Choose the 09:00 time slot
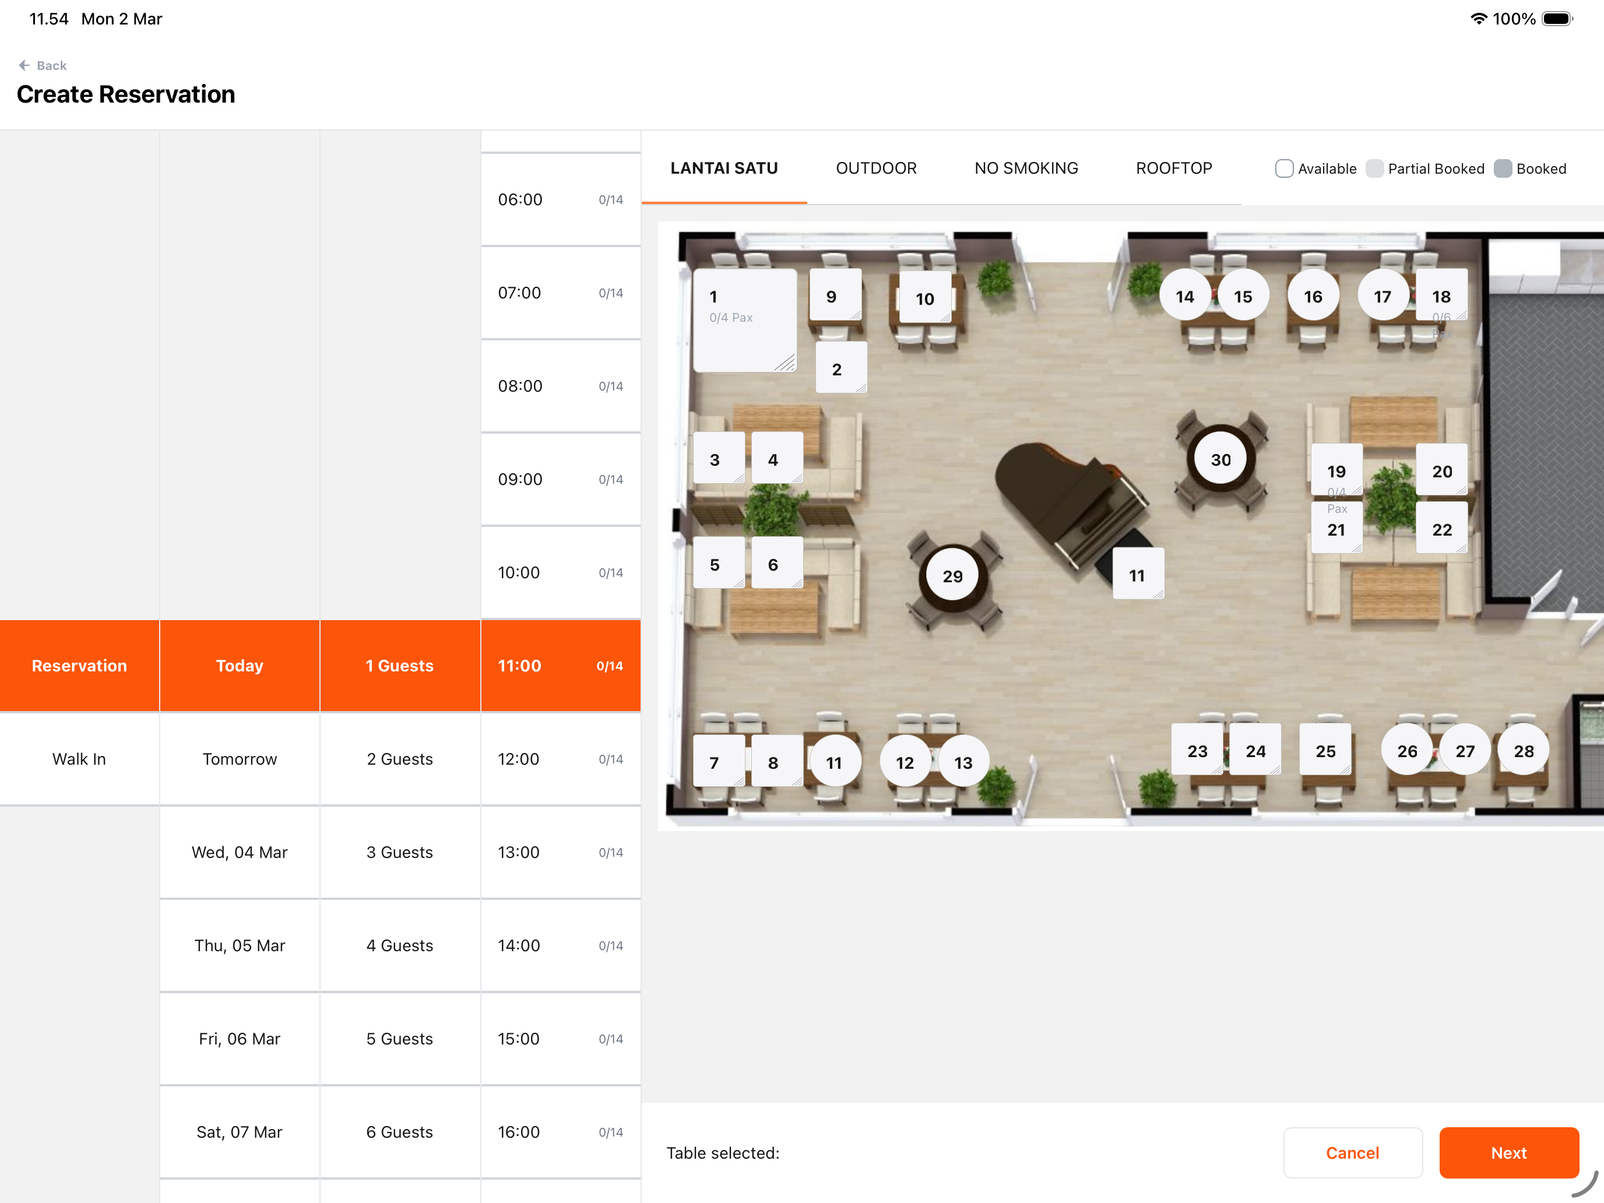 point(561,479)
